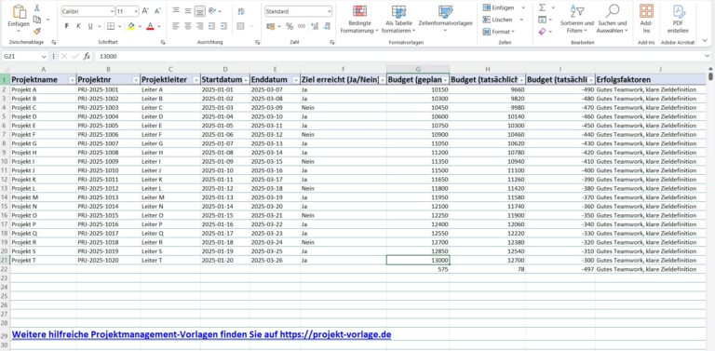This screenshot has height=351, width=715.
Task: Center text horizontally in the cell
Action: coord(188,26)
